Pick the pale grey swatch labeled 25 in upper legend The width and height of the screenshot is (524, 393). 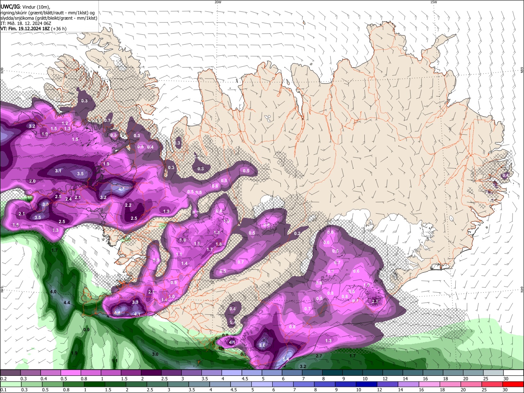coord(493,373)
